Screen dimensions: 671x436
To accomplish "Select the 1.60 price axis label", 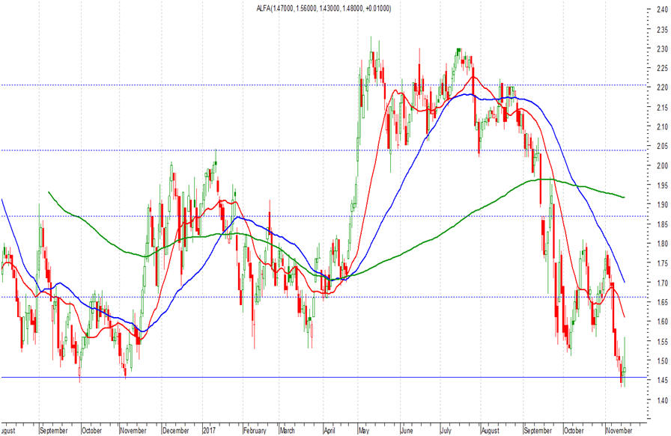I will point(661,322).
